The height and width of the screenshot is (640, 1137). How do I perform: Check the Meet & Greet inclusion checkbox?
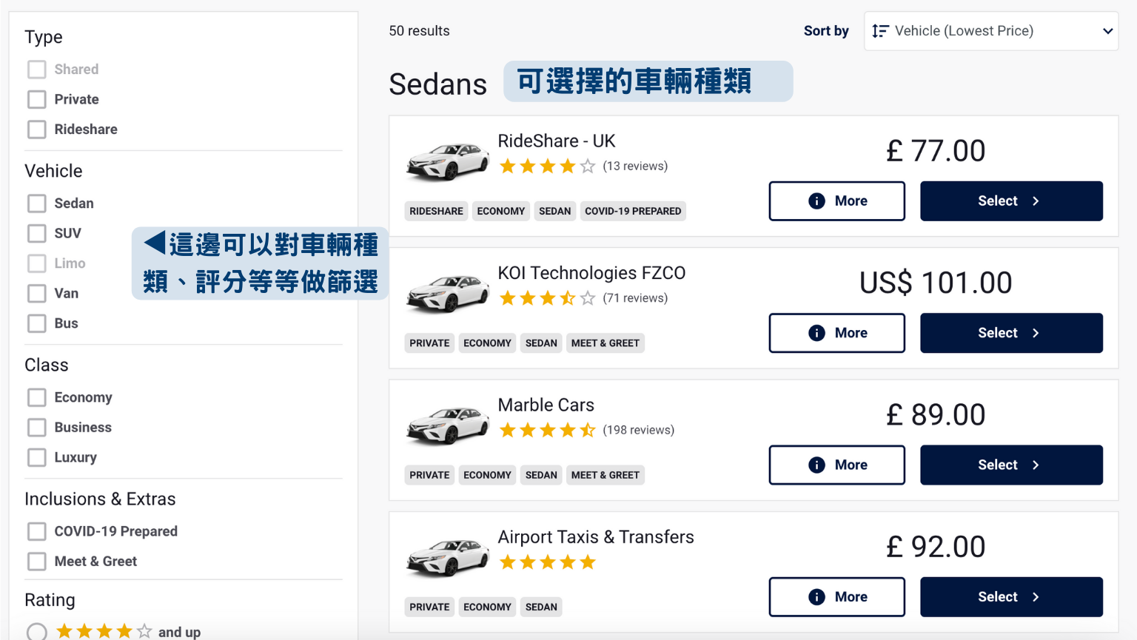(37, 562)
